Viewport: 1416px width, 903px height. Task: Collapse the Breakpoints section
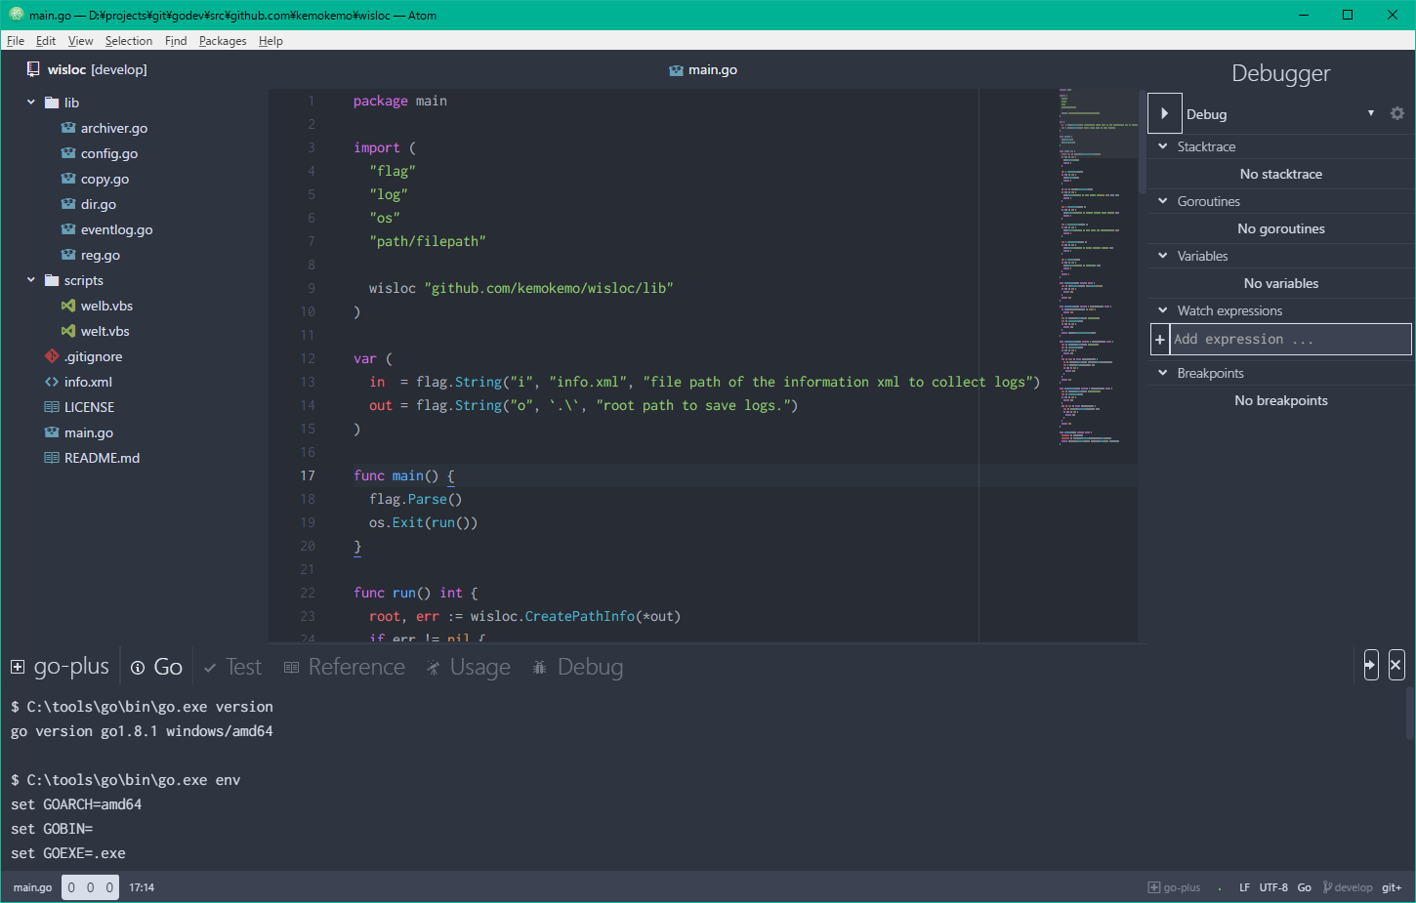point(1163,372)
